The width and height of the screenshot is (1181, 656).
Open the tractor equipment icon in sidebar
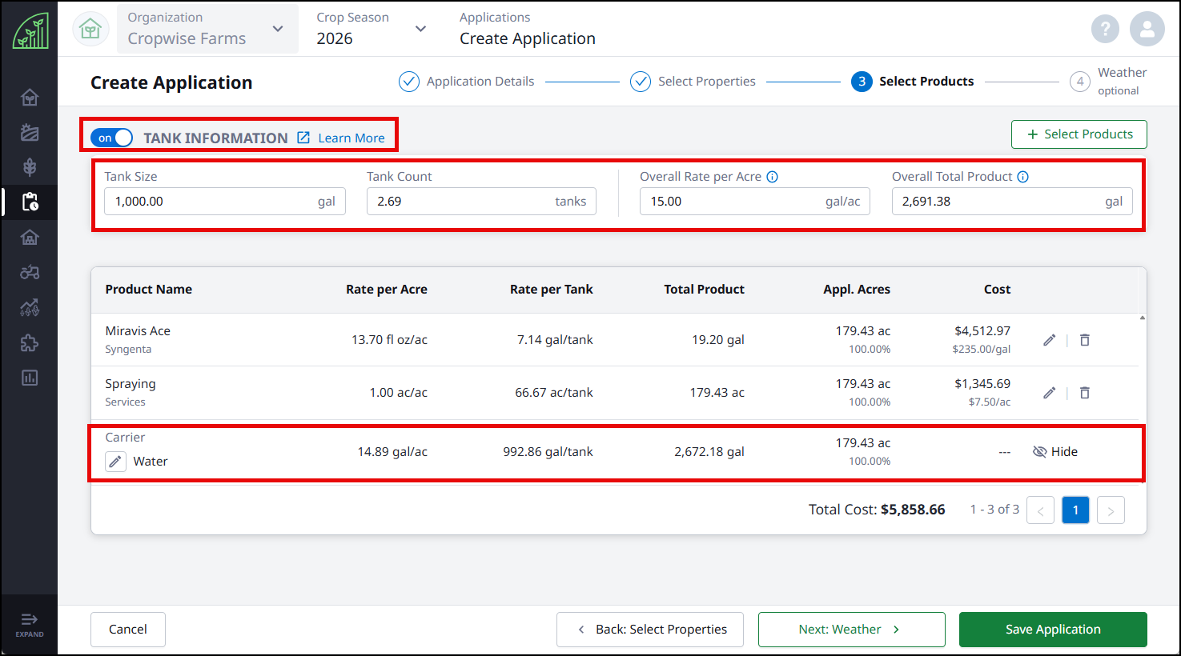click(30, 272)
